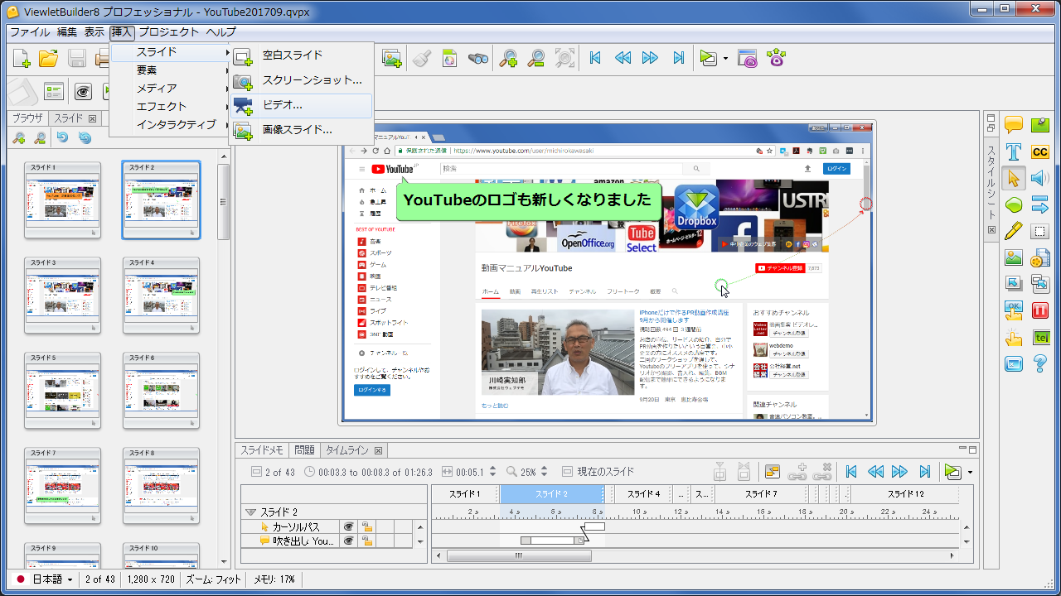1061x596 pixels.
Task: Switch to the スライドメモ tab
Action: [262, 450]
